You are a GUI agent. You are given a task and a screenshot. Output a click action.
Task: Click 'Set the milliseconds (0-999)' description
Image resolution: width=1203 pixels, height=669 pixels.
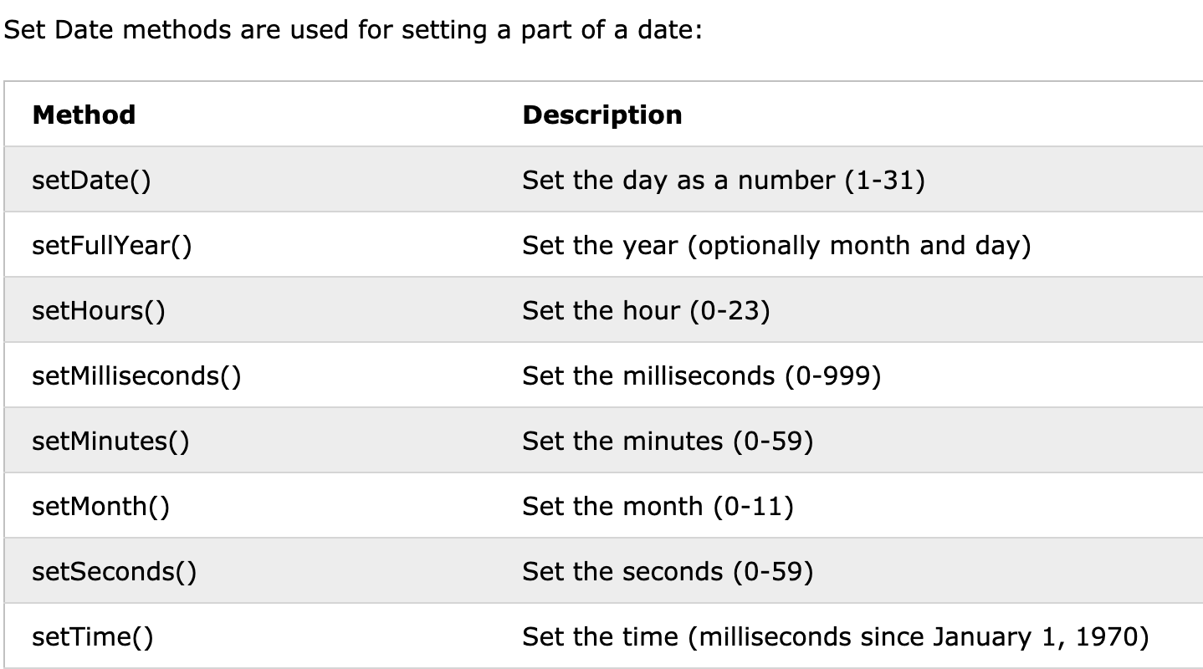tap(702, 375)
